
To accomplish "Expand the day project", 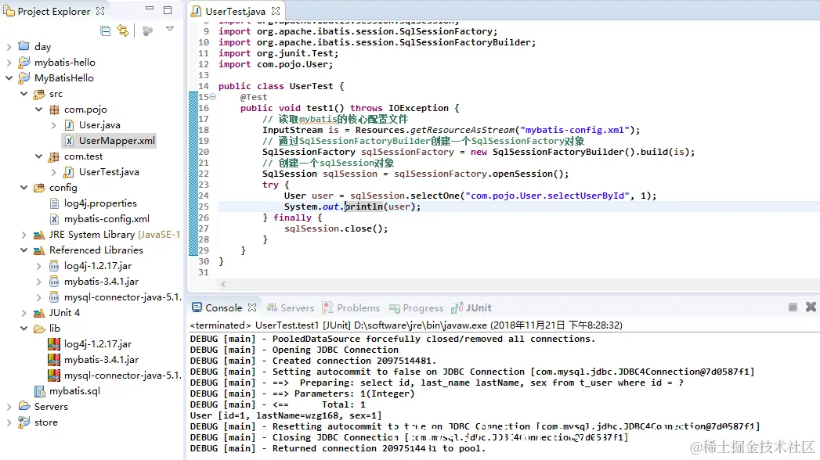I will pos(9,47).
